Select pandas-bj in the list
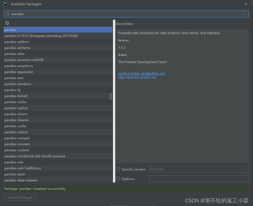Viewport: 253px width, 206px height. [58, 90]
